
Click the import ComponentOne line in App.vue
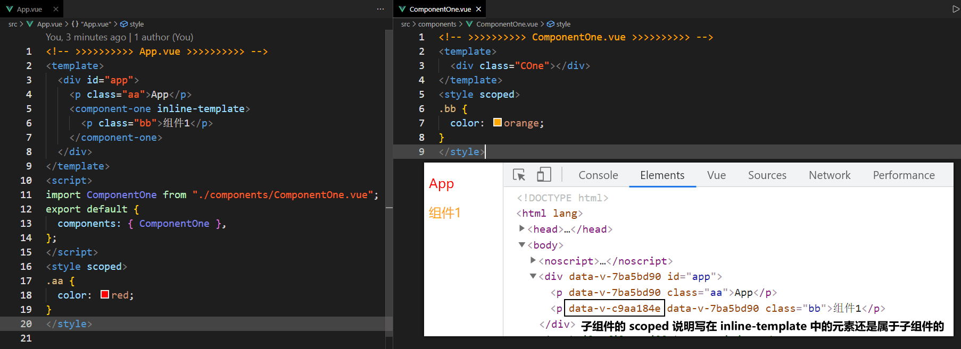(212, 194)
